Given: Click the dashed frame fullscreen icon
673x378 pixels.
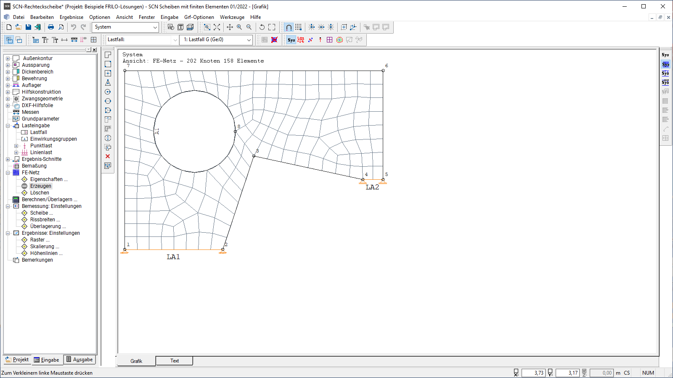Looking at the screenshot, I should pos(272,27).
